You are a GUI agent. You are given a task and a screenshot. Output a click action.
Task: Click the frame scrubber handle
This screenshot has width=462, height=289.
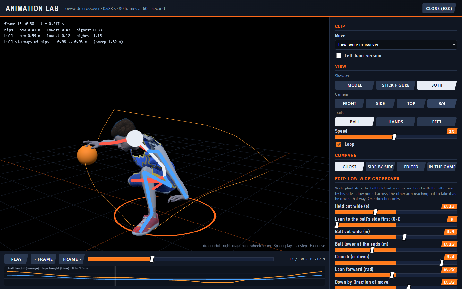click(x=152, y=259)
